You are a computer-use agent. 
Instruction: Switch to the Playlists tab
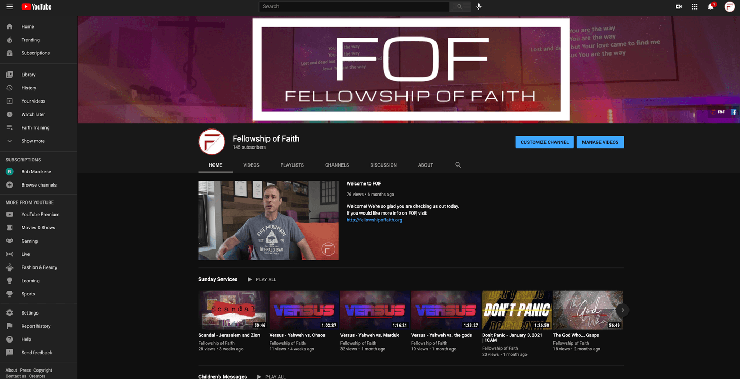pos(292,165)
